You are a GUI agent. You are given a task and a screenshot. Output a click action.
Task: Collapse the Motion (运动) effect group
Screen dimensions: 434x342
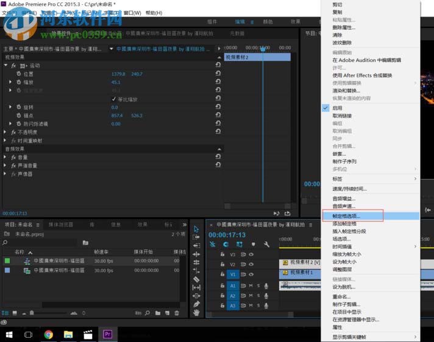point(6,65)
